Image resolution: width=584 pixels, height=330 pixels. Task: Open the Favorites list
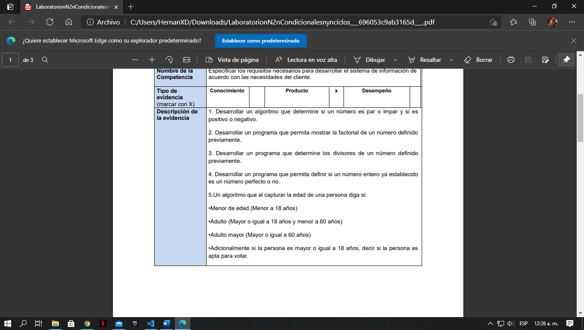(x=514, y=22)
